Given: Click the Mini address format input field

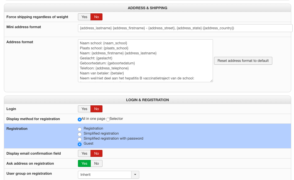Looking at the screenshot, I should 185,28.
